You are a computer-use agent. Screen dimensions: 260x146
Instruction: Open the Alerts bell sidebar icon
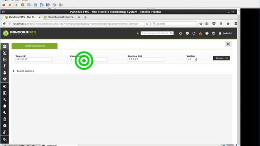click(4, 106)
